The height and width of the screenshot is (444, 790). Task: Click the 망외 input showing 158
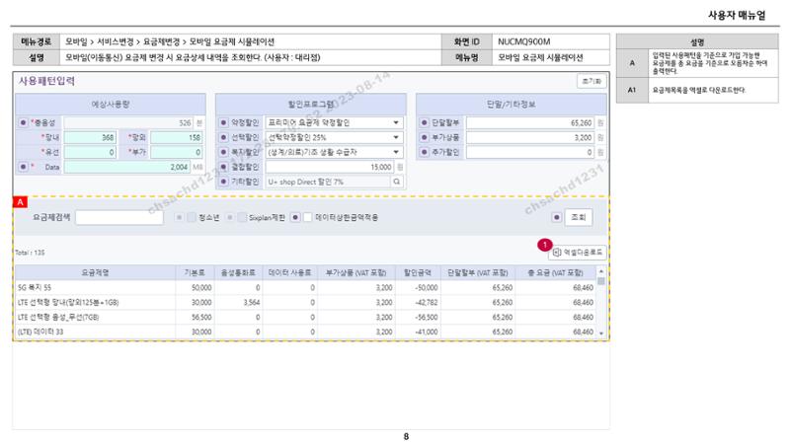coord(177,137)
